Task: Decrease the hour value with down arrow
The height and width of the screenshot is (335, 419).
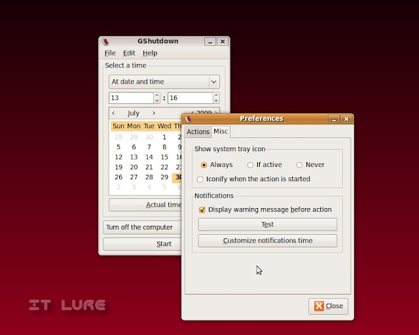Action: point(157,101)
